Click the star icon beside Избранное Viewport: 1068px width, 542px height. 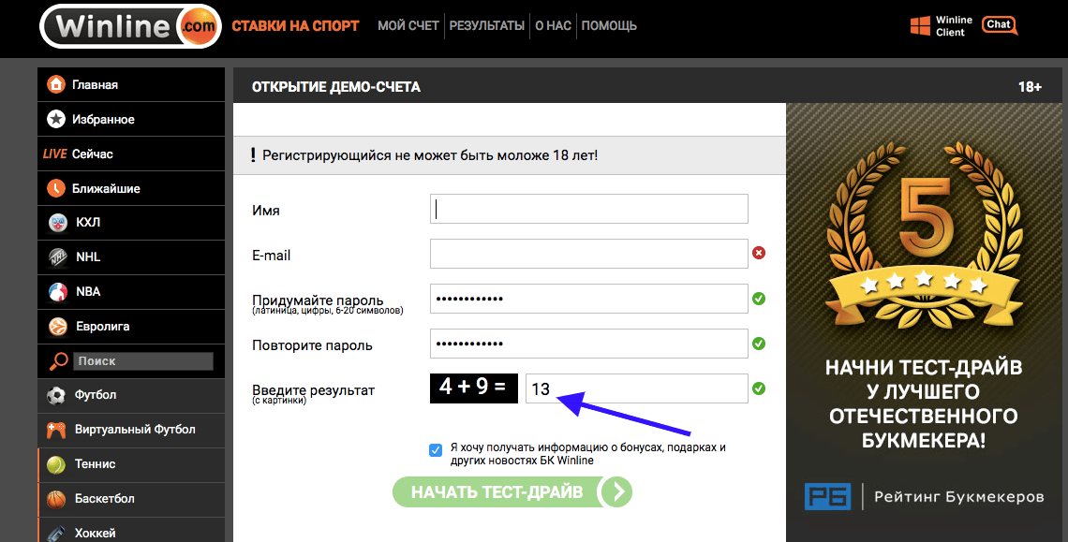click(x=56, y=119)
